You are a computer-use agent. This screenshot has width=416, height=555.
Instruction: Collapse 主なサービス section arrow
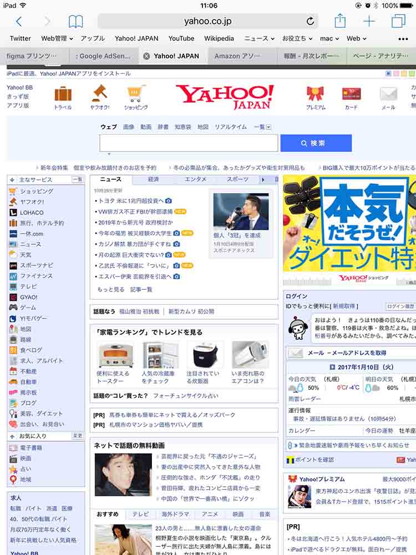coord(12,180)
